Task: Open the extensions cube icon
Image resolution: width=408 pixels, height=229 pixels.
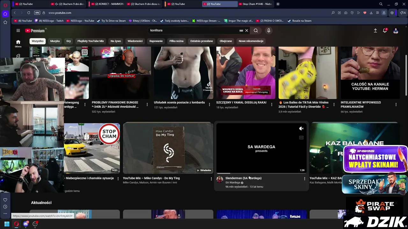Action: click(x=392, y=13)
